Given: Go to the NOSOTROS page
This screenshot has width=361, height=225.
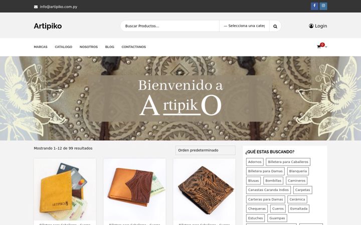Looking at the screenshot, I should (x=89, y=47).
